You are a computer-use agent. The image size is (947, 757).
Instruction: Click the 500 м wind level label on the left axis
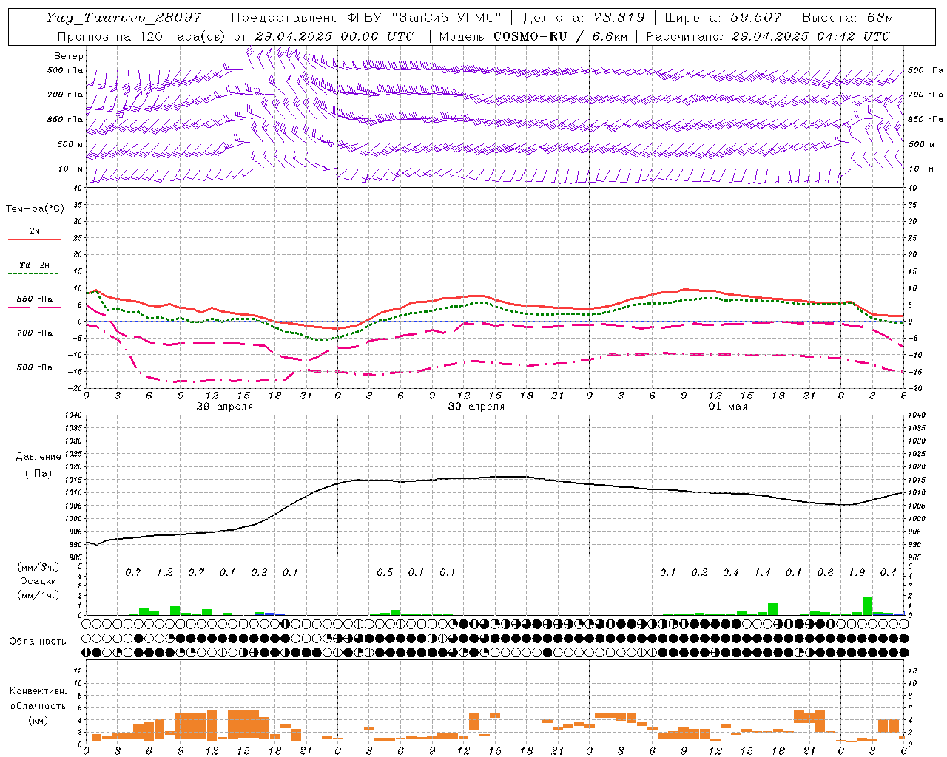70,144
